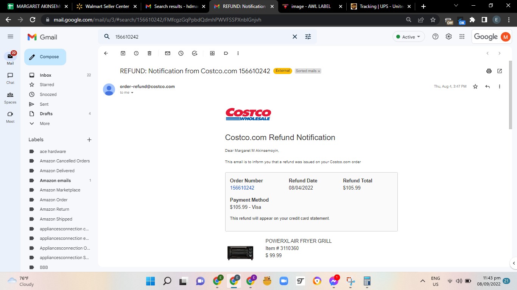
Task: Open the message's three-dot menu beside the reply arrow
Action: [500, 86]
